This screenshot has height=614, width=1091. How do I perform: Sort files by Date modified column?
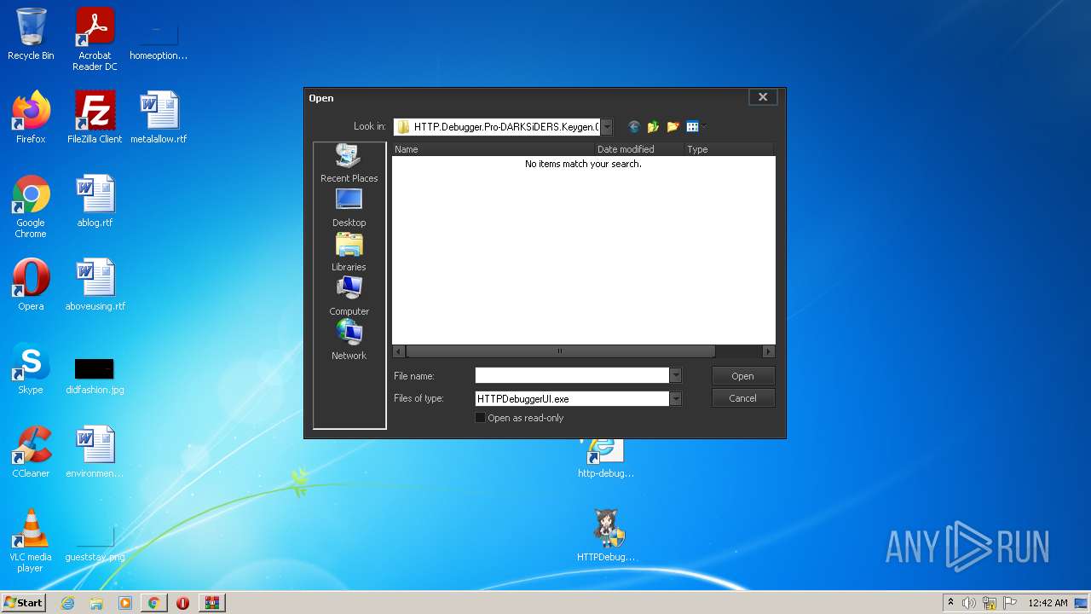pyautogui.click(x=639, y=149)
